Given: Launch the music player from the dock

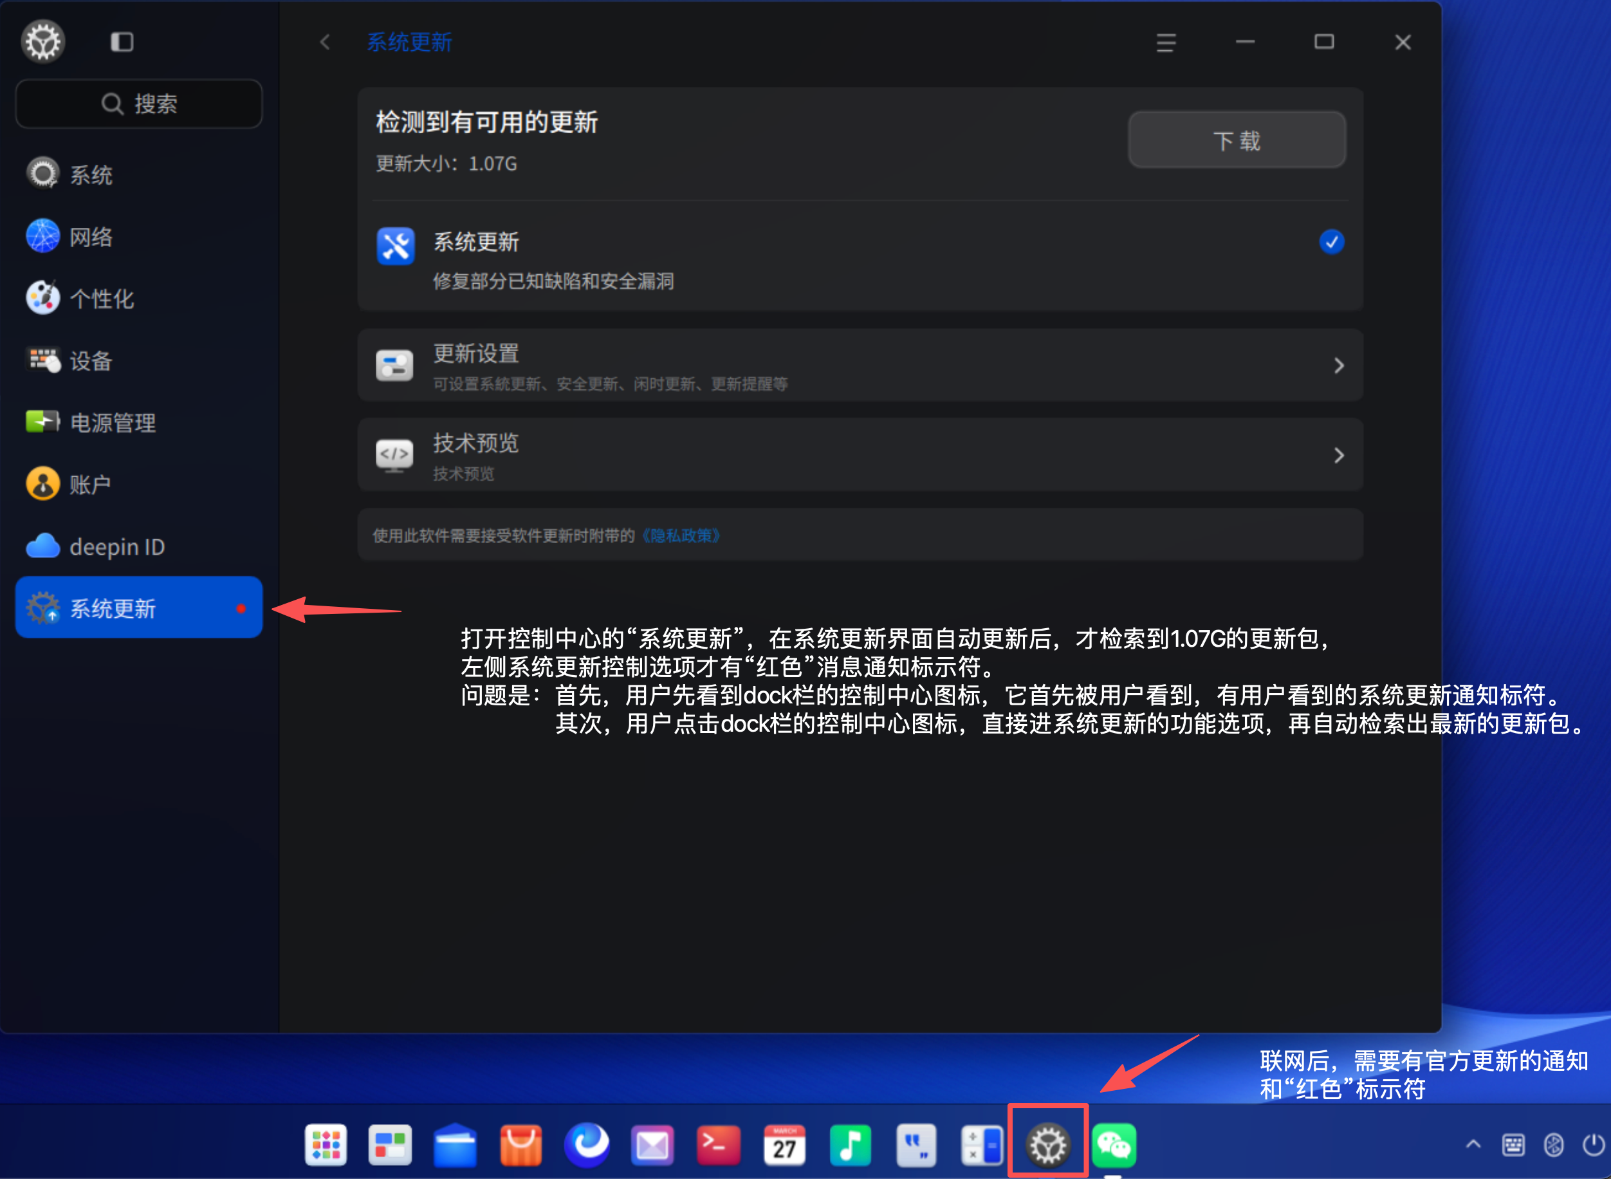Looking at the screenshot, I should point(850,1145).
